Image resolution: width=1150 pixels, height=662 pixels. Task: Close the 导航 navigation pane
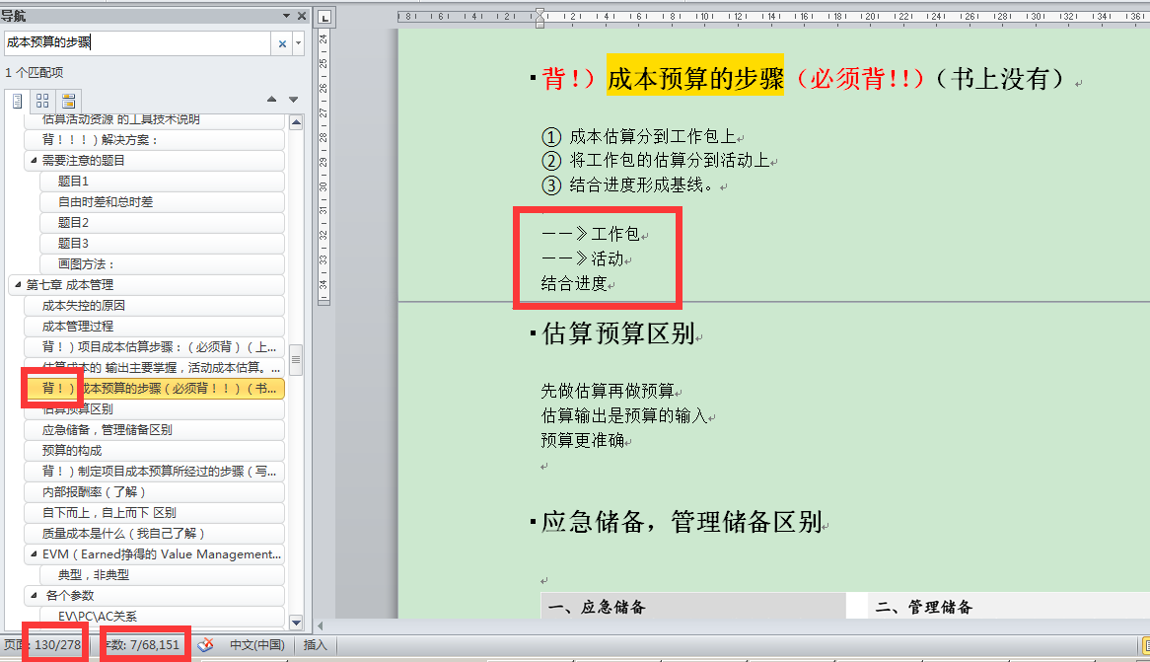[x=302, y=16]
